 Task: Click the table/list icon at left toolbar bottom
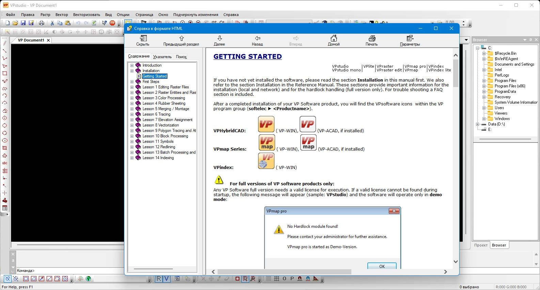tap(5, 208)
